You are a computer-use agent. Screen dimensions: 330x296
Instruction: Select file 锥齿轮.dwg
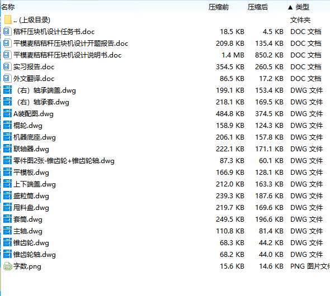[x=31, y=244]
